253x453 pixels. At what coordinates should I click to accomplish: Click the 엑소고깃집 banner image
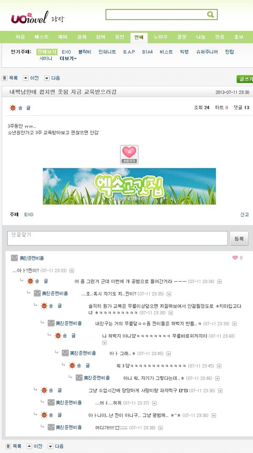(x=129, y=186)
